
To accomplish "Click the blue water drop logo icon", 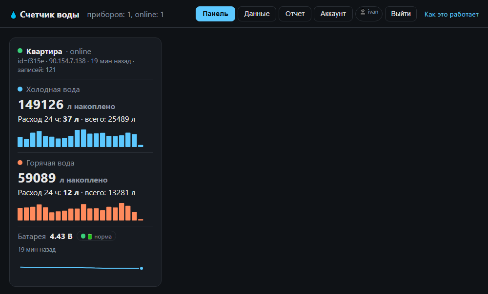I will tap(13, 15).
